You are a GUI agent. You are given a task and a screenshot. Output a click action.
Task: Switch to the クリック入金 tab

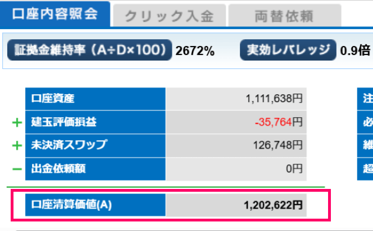point(169,16)
